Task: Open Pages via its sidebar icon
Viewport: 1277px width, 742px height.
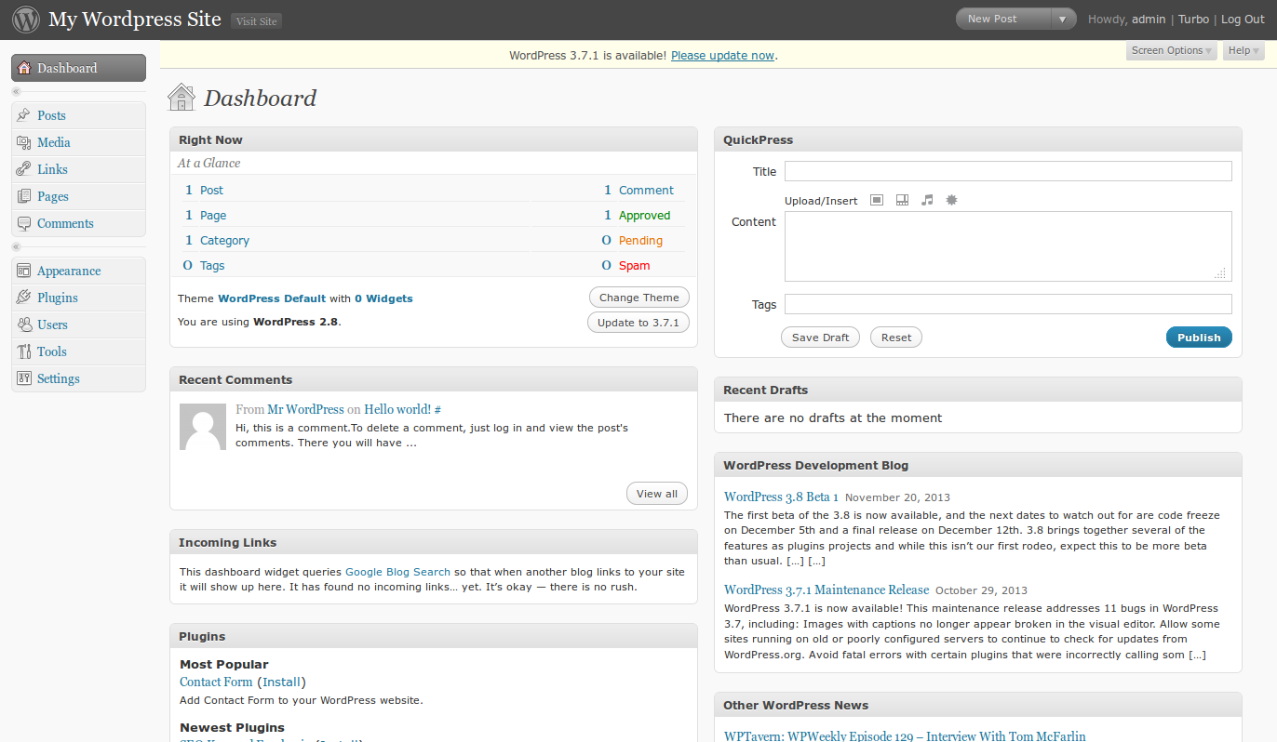Action: tap(24, 196)
